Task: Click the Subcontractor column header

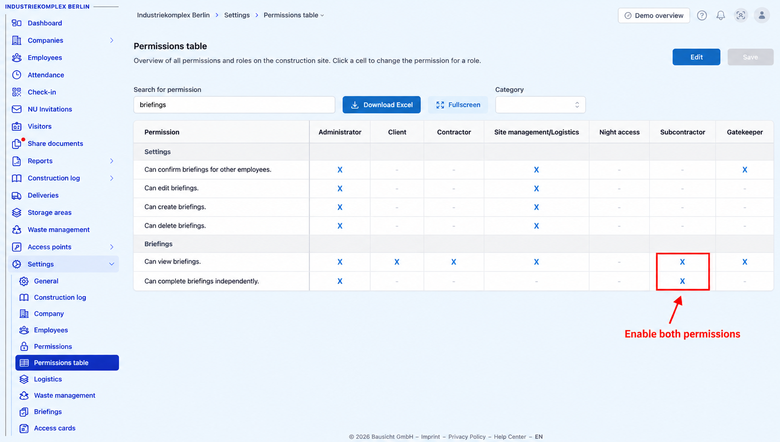Action: tap(683, 132)
